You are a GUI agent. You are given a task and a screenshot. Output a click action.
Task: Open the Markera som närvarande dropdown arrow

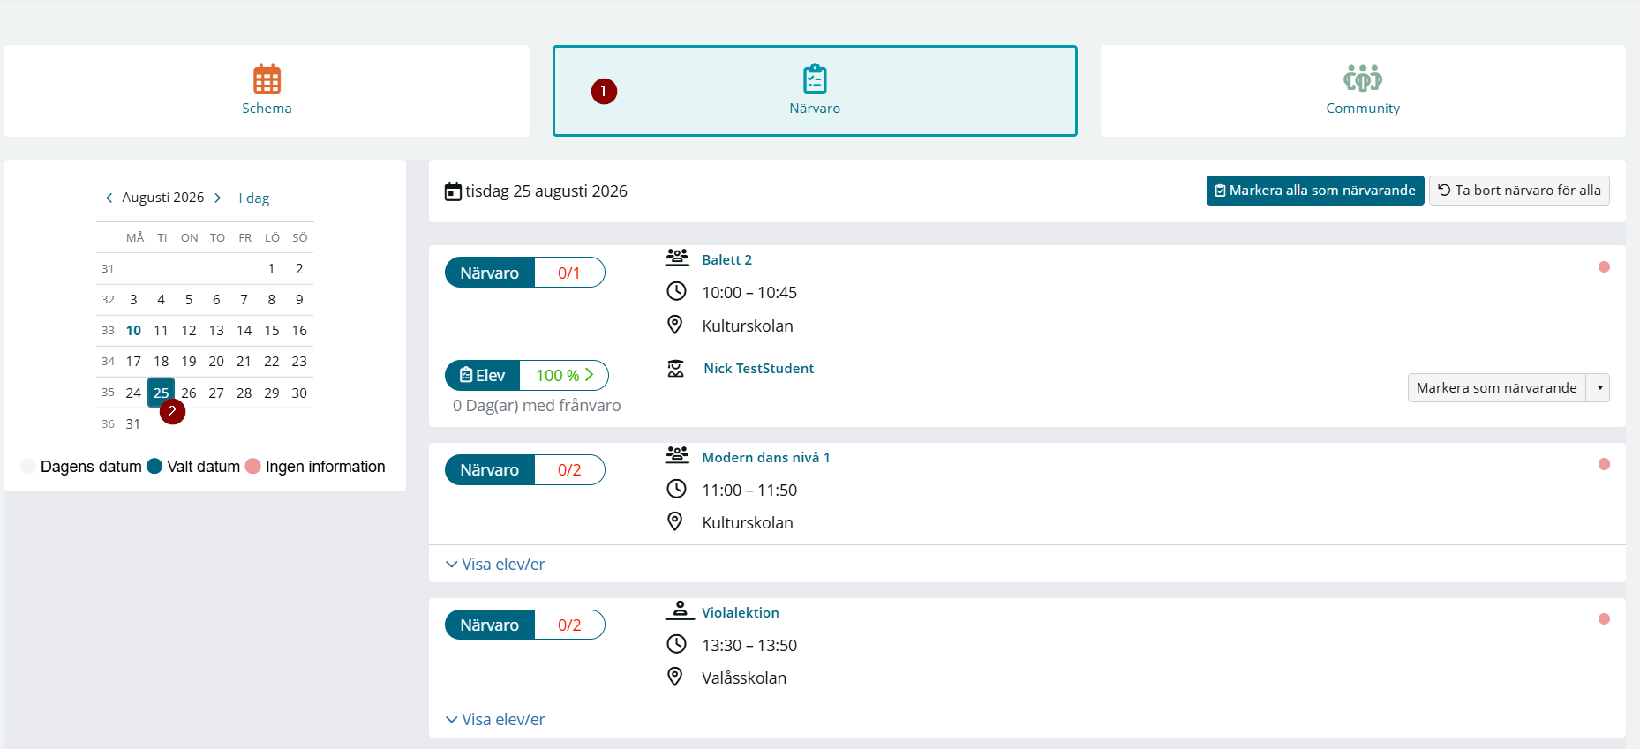pyautogui.click(x=1599, y=388)
